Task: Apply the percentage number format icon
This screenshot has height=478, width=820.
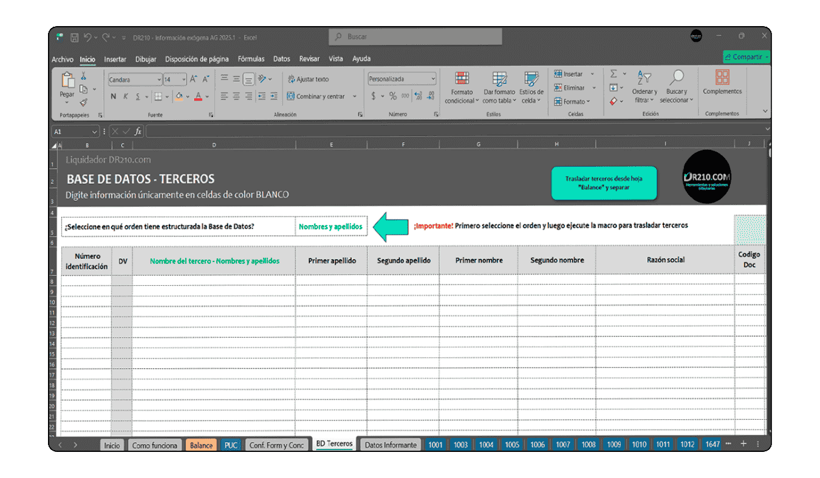Action: (392, 95)
